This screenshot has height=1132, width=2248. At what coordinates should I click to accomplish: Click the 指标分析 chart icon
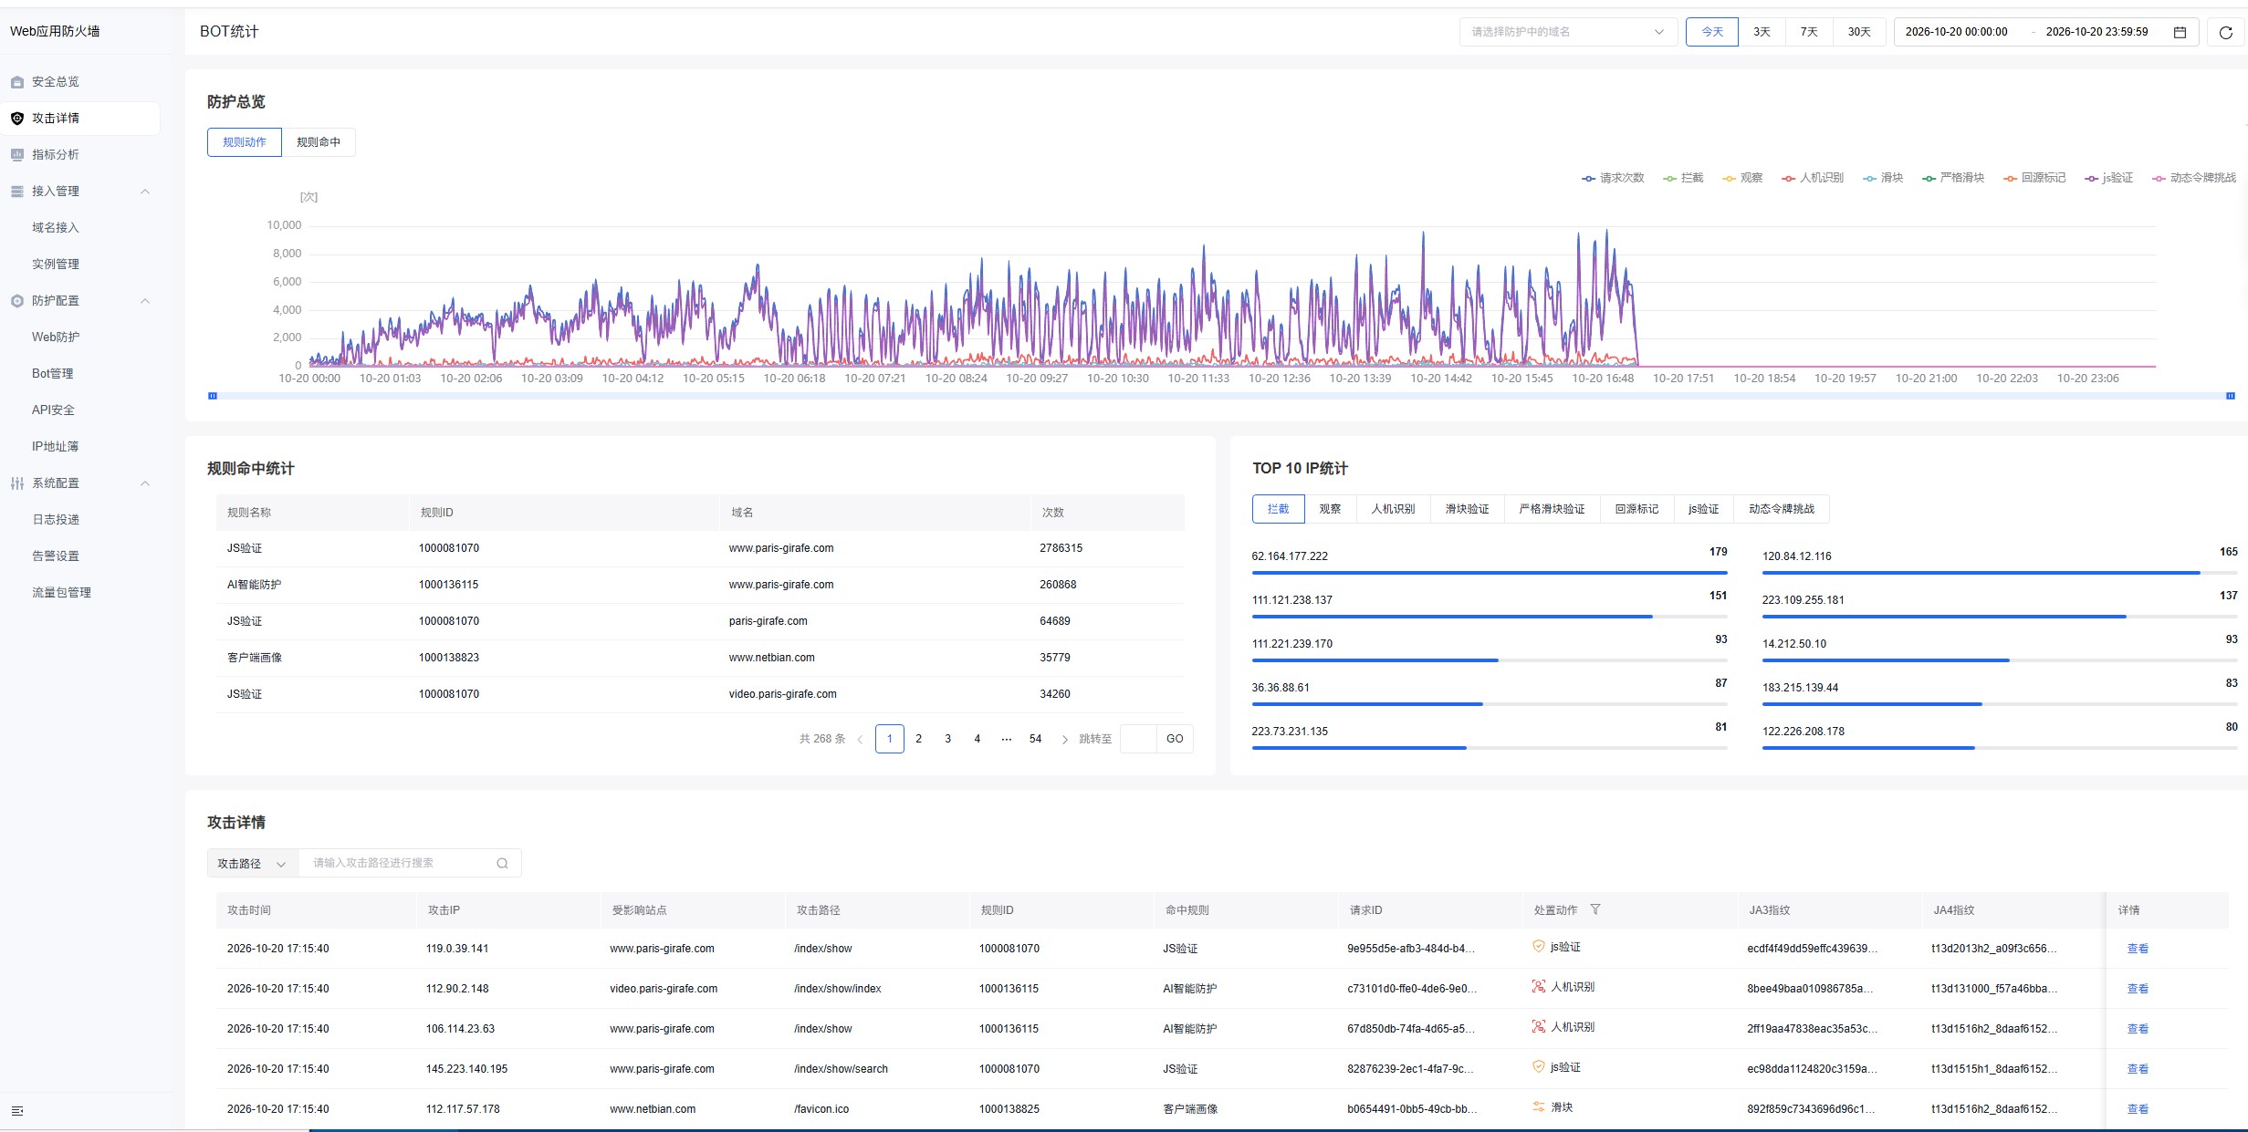click(x=17, y=155)
